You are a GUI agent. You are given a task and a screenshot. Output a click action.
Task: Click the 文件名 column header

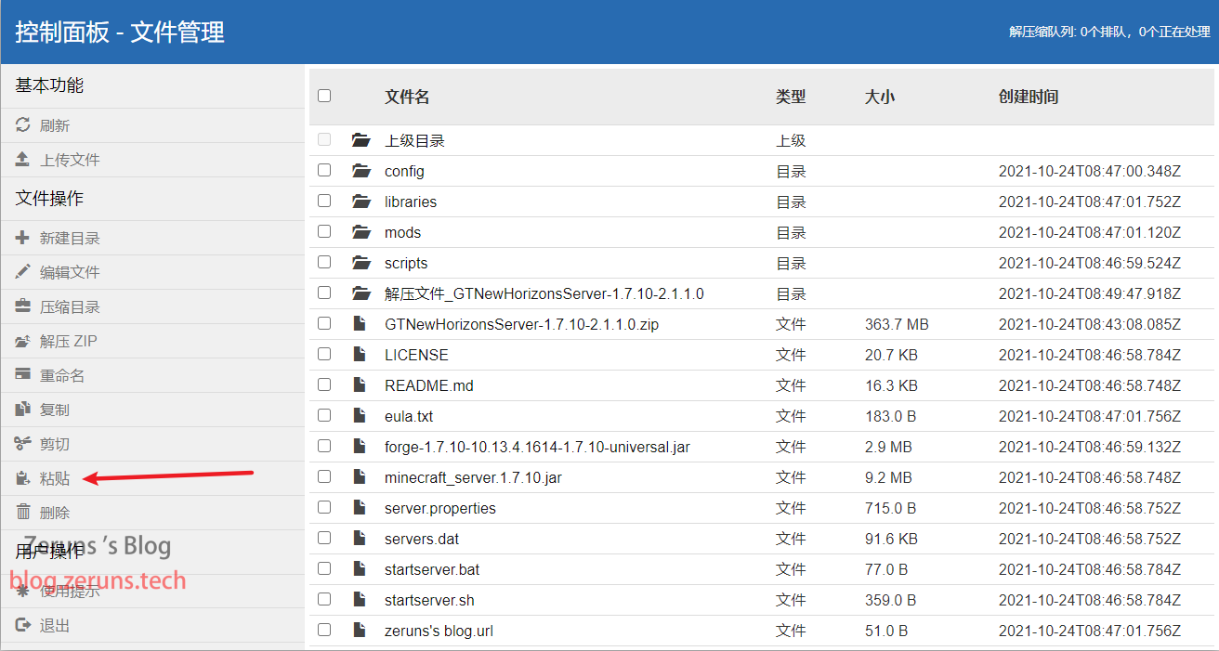407,97
